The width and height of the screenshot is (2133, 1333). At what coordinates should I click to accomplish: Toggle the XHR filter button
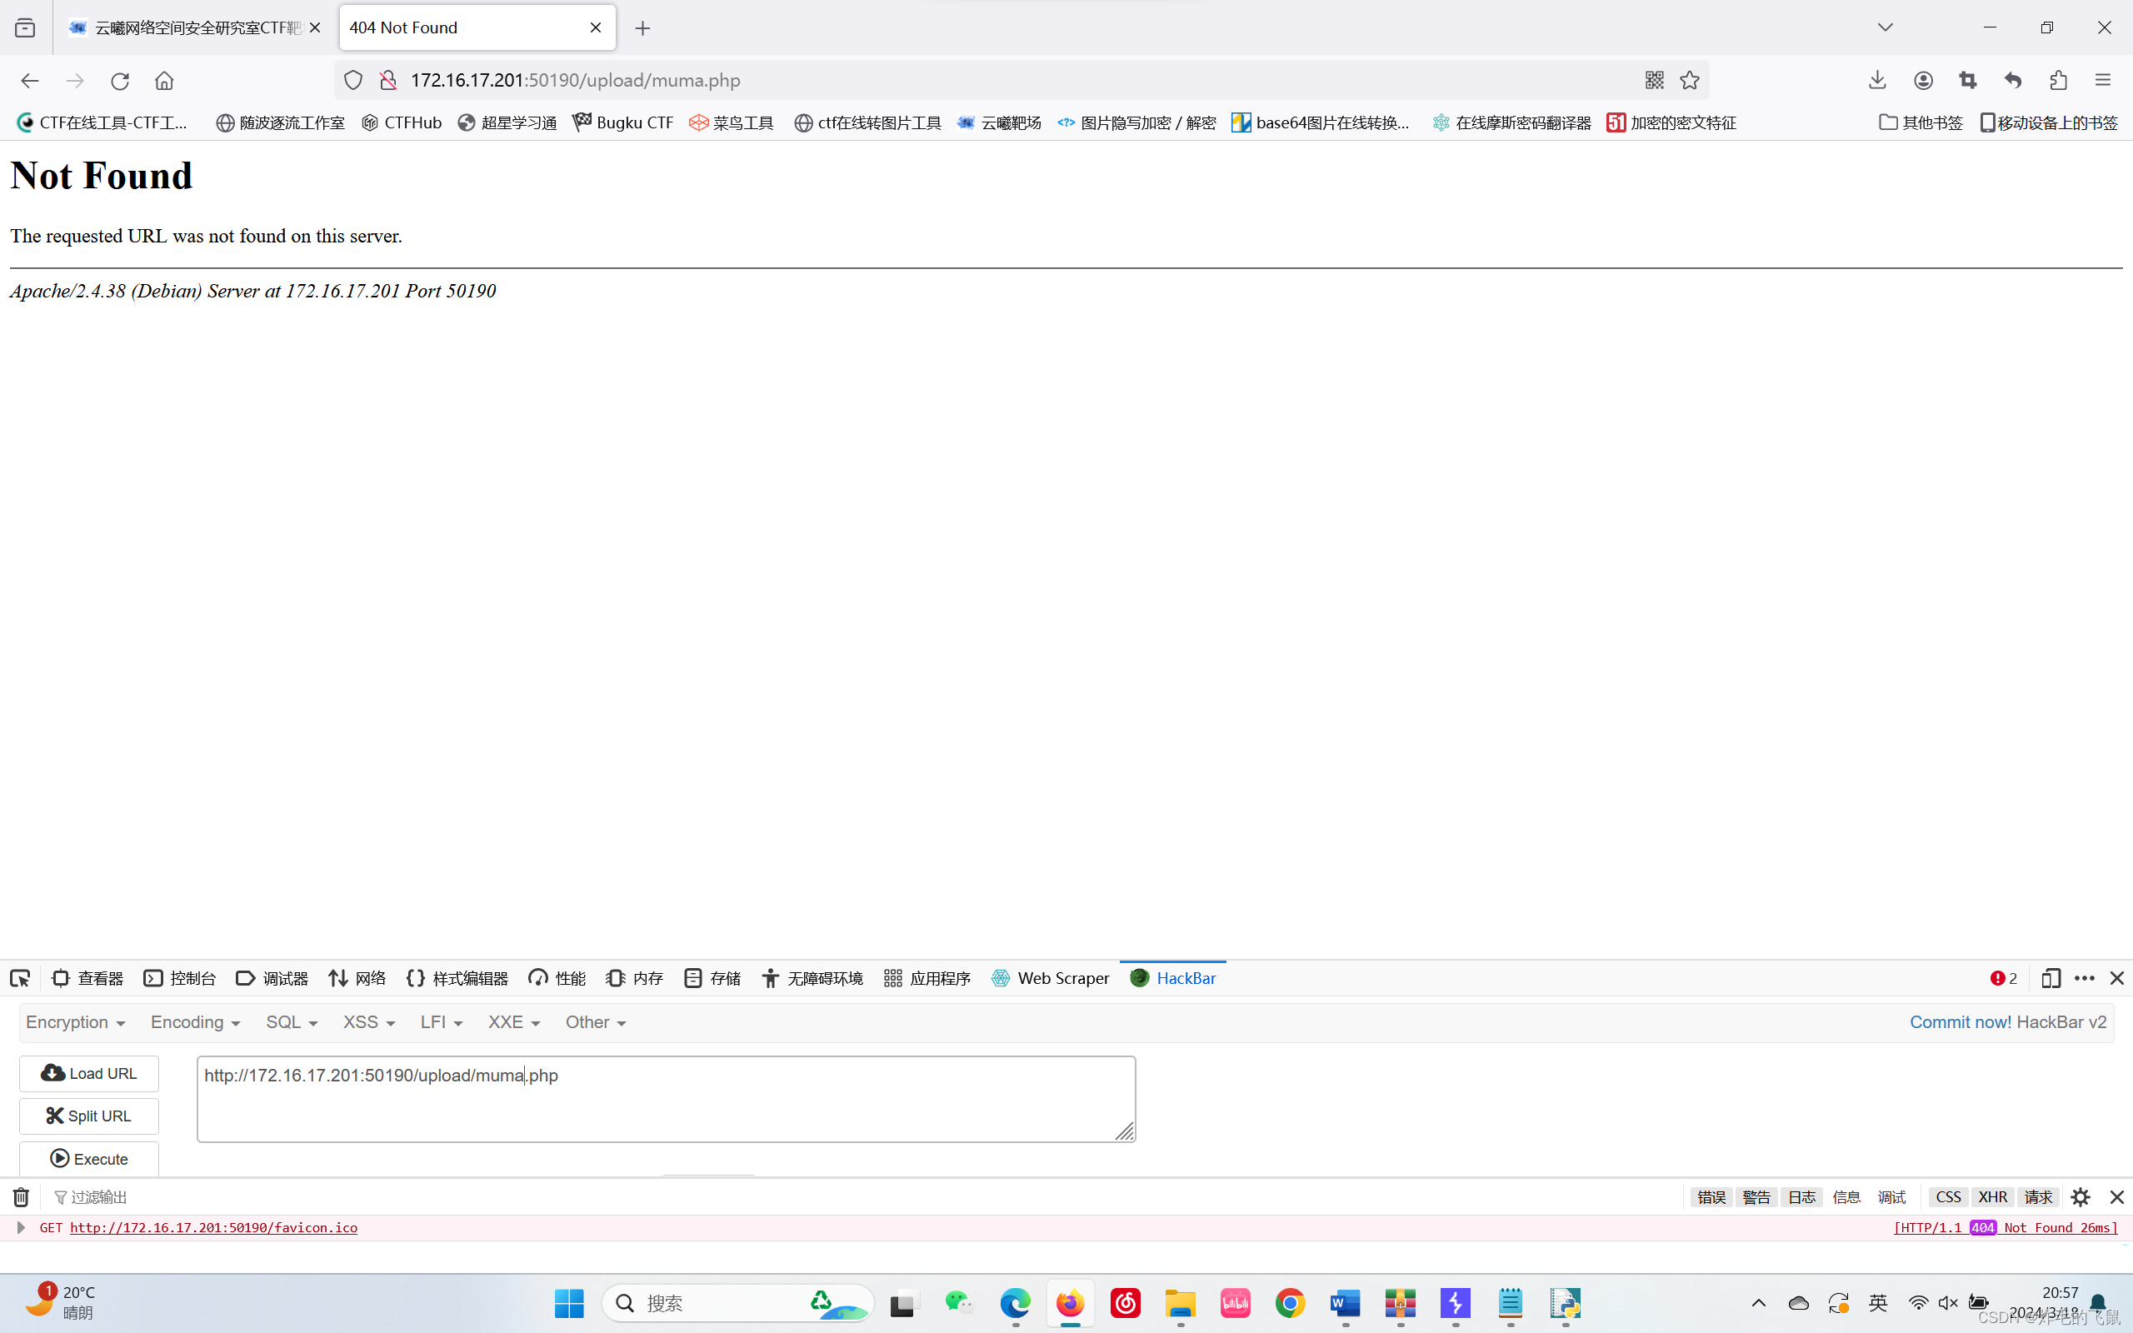(1992, 1196)
